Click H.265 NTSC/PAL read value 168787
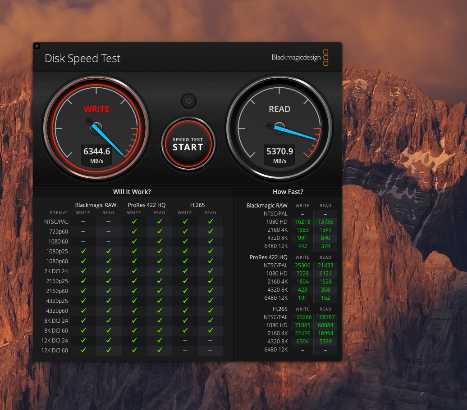Screen dimensions: 467x410 pos(325,317)
